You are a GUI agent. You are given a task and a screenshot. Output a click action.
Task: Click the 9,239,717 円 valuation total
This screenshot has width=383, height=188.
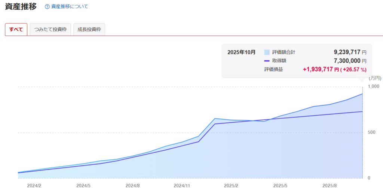coord(350,53)
